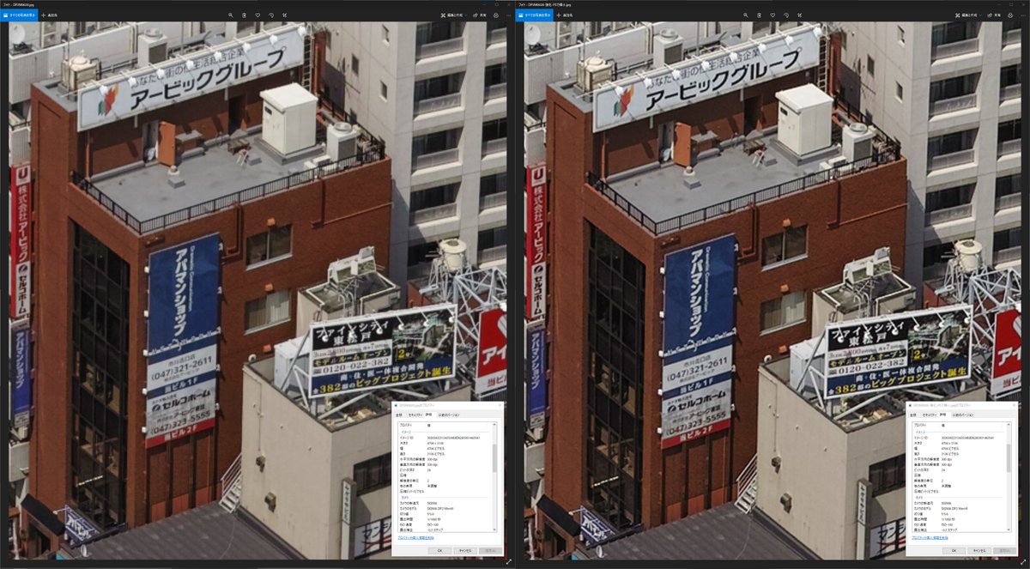1030x569 pixels.
Task: Delete the photo in the right Photos window
Action: coord(760,15)
